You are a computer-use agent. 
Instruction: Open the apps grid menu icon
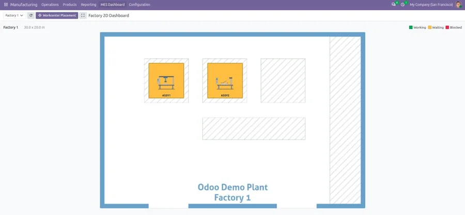(6, 5)
